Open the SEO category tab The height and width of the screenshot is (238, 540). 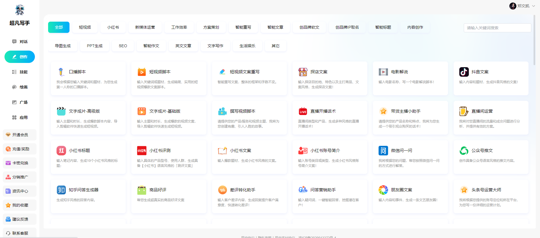click(123, 46)
